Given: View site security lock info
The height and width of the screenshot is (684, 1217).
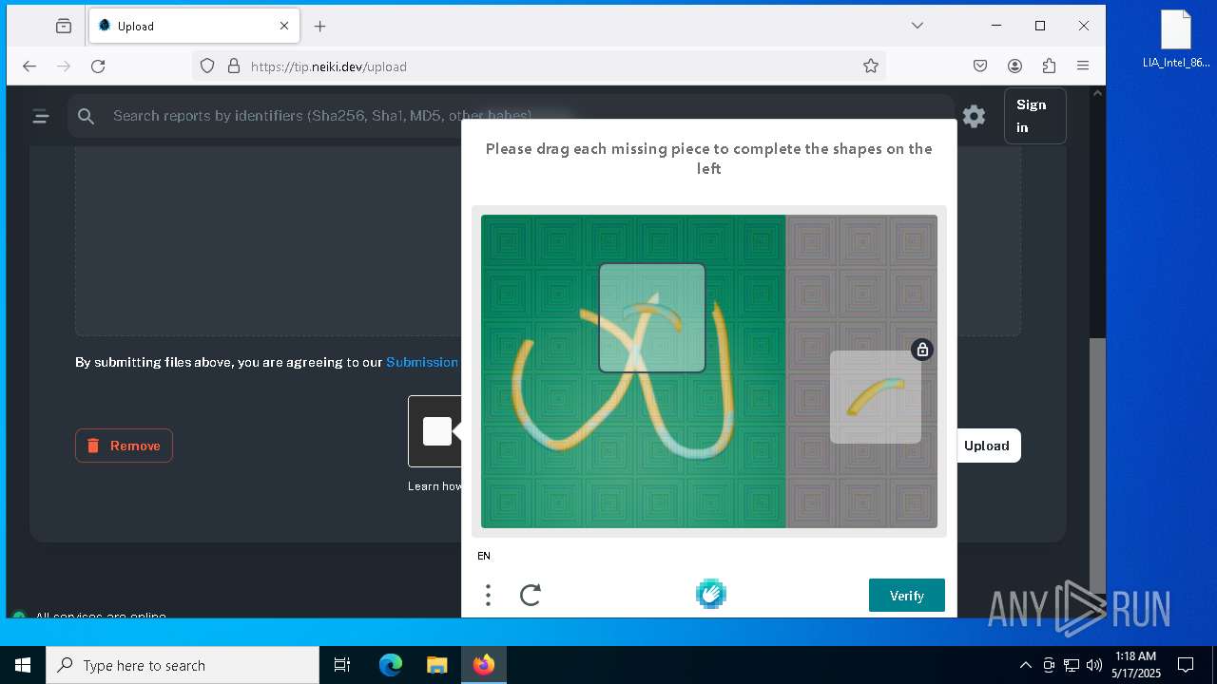Looking at the screenshot, I should pos(233,66).
